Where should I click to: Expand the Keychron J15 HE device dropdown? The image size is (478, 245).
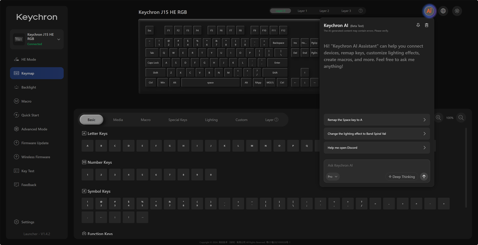coord(59,39)
